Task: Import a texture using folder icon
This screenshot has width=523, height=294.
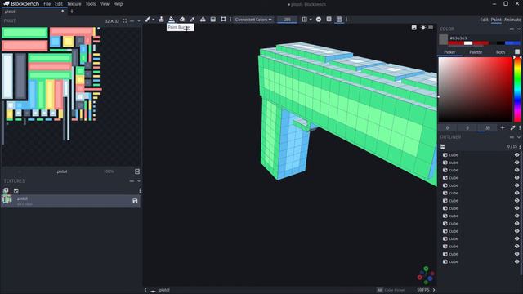Action: click(16, 190)
